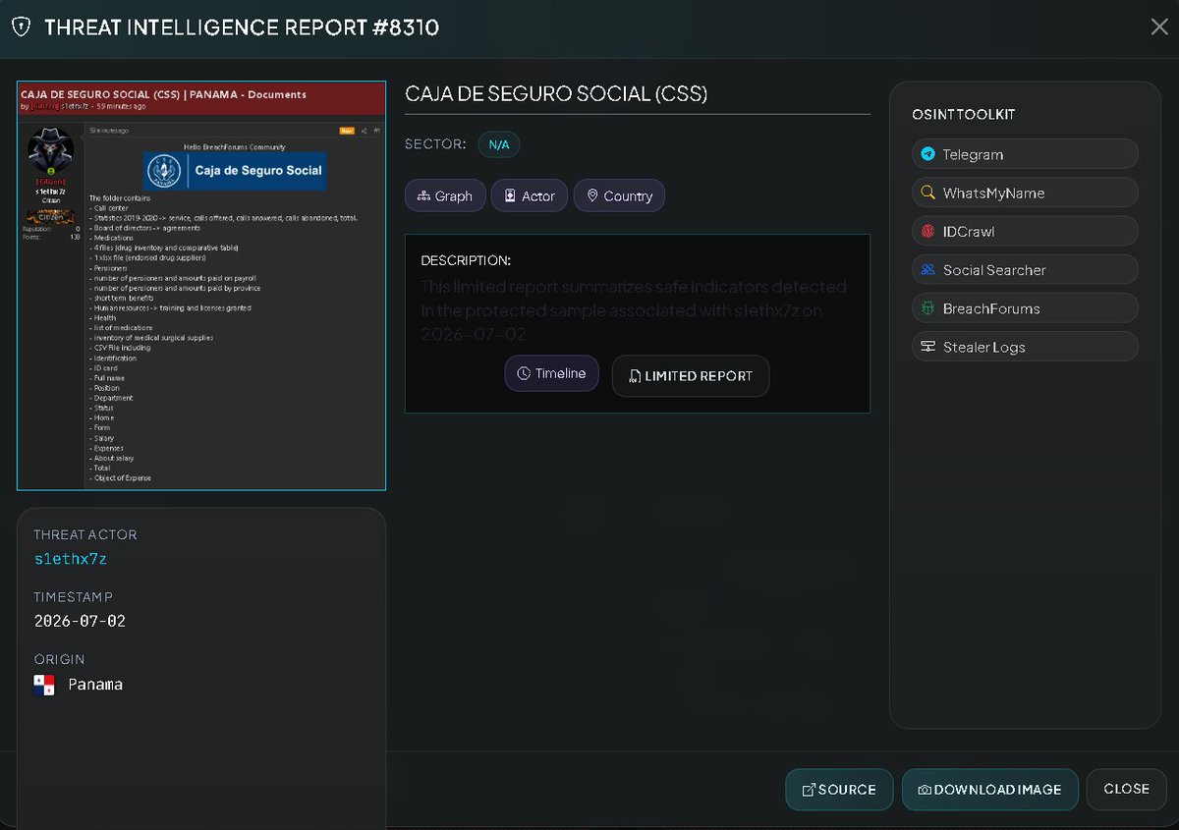Launch the IDCrawl search tool
Screen dimensions: 1179x830
[1025, 231]
